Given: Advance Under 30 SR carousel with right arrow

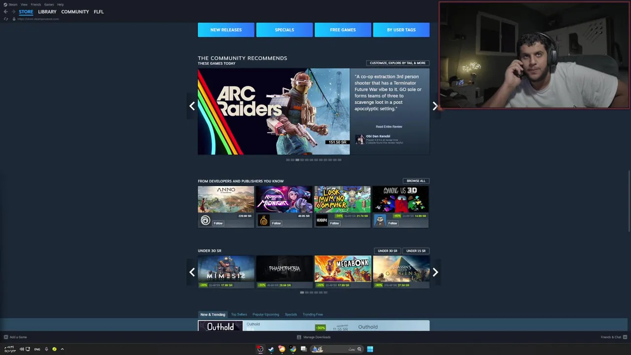Looking at the screenshot, I should [x=435, y=272].
